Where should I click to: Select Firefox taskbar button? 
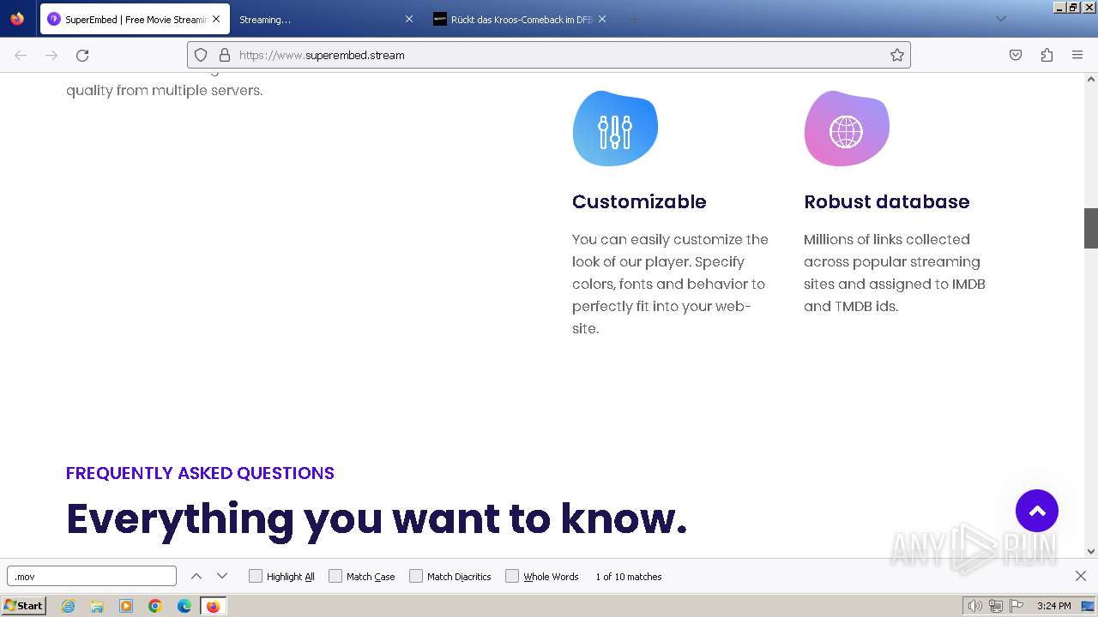pyautogui.click(x=213, y=606)
